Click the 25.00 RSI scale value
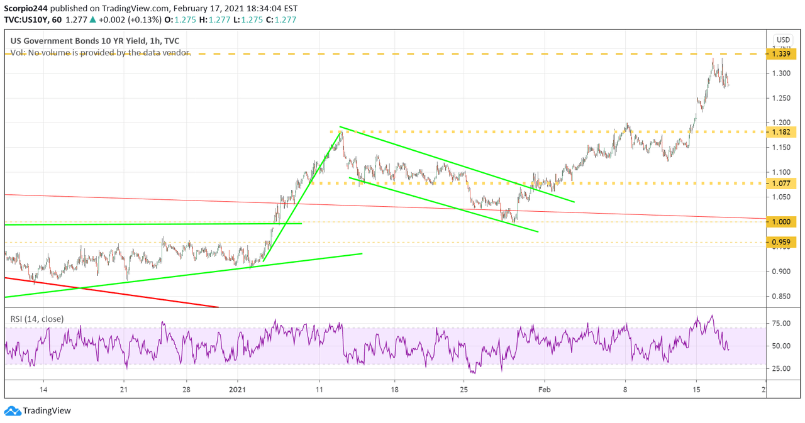 (782, 368)
